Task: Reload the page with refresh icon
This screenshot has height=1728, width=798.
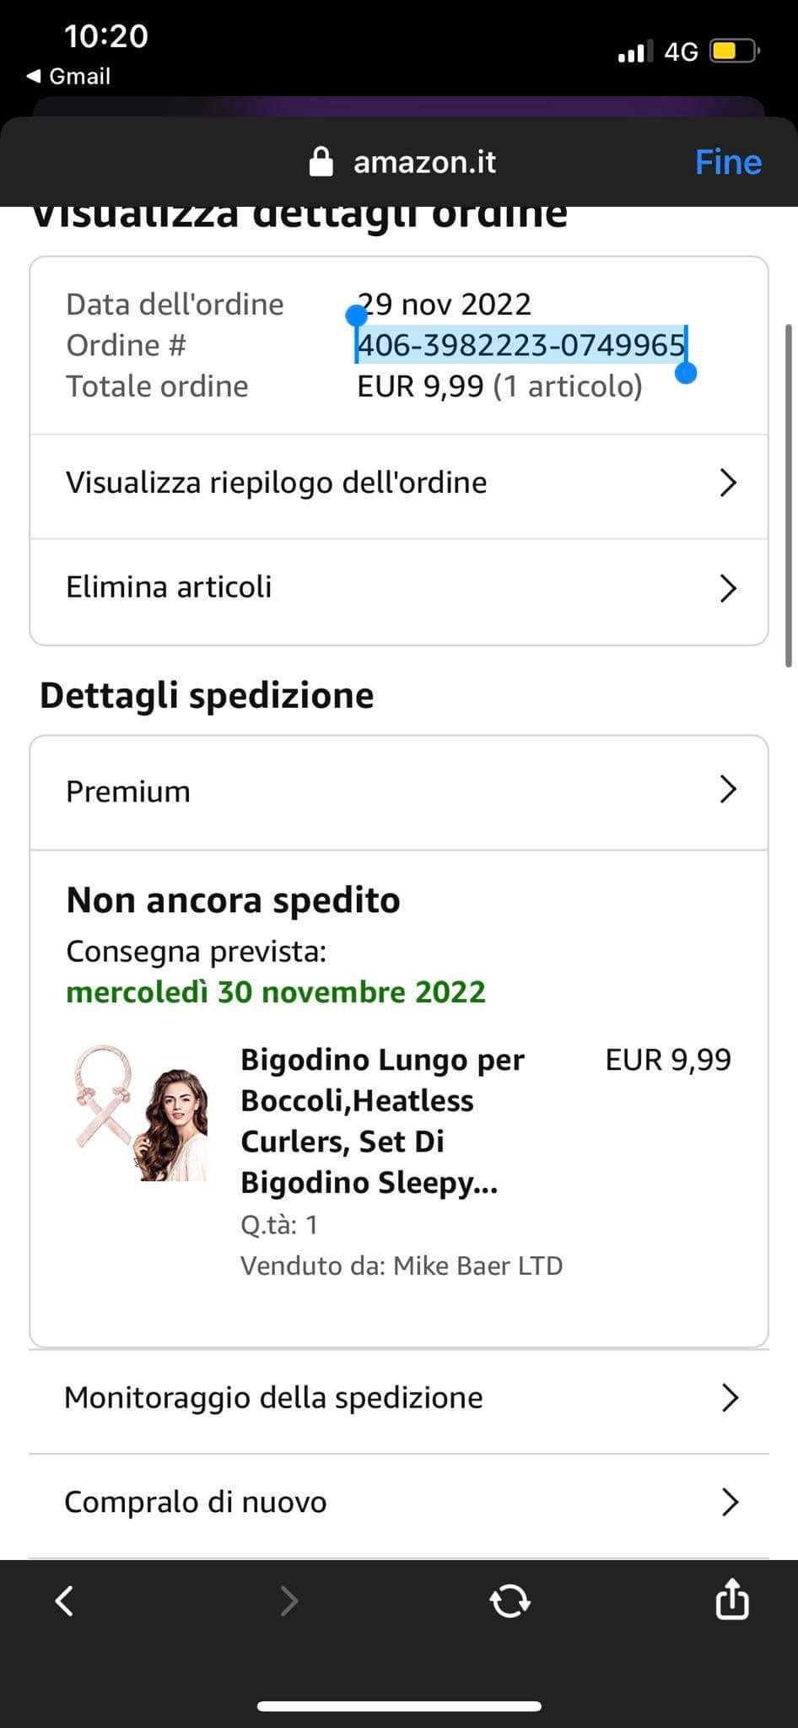Action: click(x=510, y=1600)
